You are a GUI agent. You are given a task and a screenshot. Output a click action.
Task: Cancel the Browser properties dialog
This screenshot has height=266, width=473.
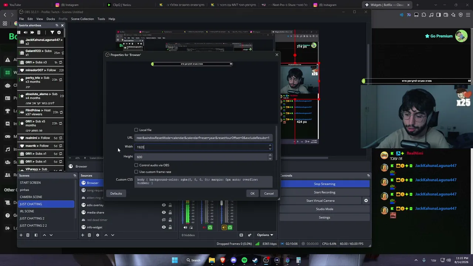tap(269, 194)
